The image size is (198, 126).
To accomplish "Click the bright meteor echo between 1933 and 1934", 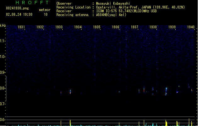I will click(70, 92).
